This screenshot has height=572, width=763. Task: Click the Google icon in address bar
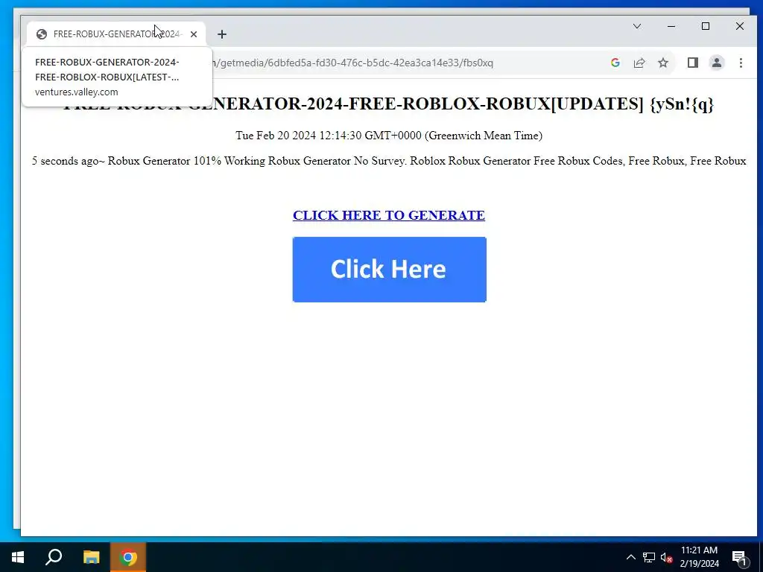click(x=615, y=63)
